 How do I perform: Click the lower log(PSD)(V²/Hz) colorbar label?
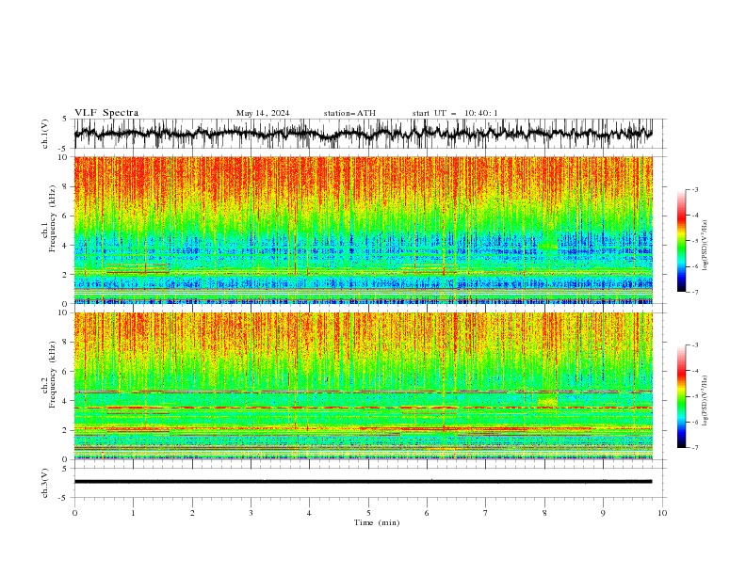tap(705, 400)
